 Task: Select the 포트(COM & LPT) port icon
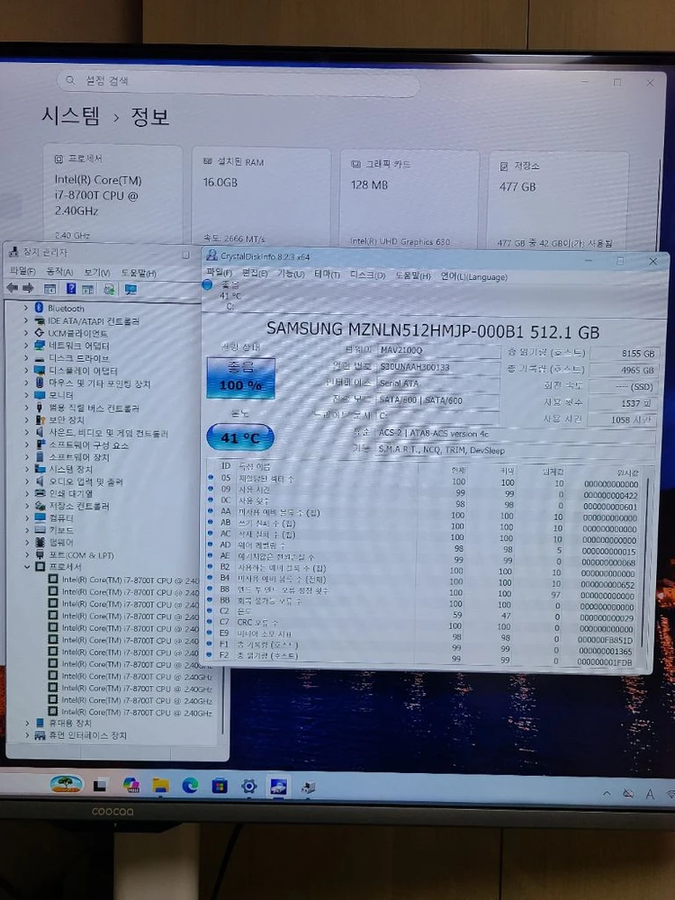click(x=40, y=554)
